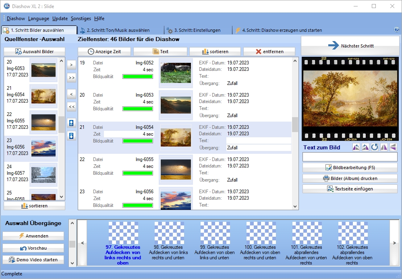
Task: Click the Diashow XL app icon in title bar
Action: click(7, 6)
